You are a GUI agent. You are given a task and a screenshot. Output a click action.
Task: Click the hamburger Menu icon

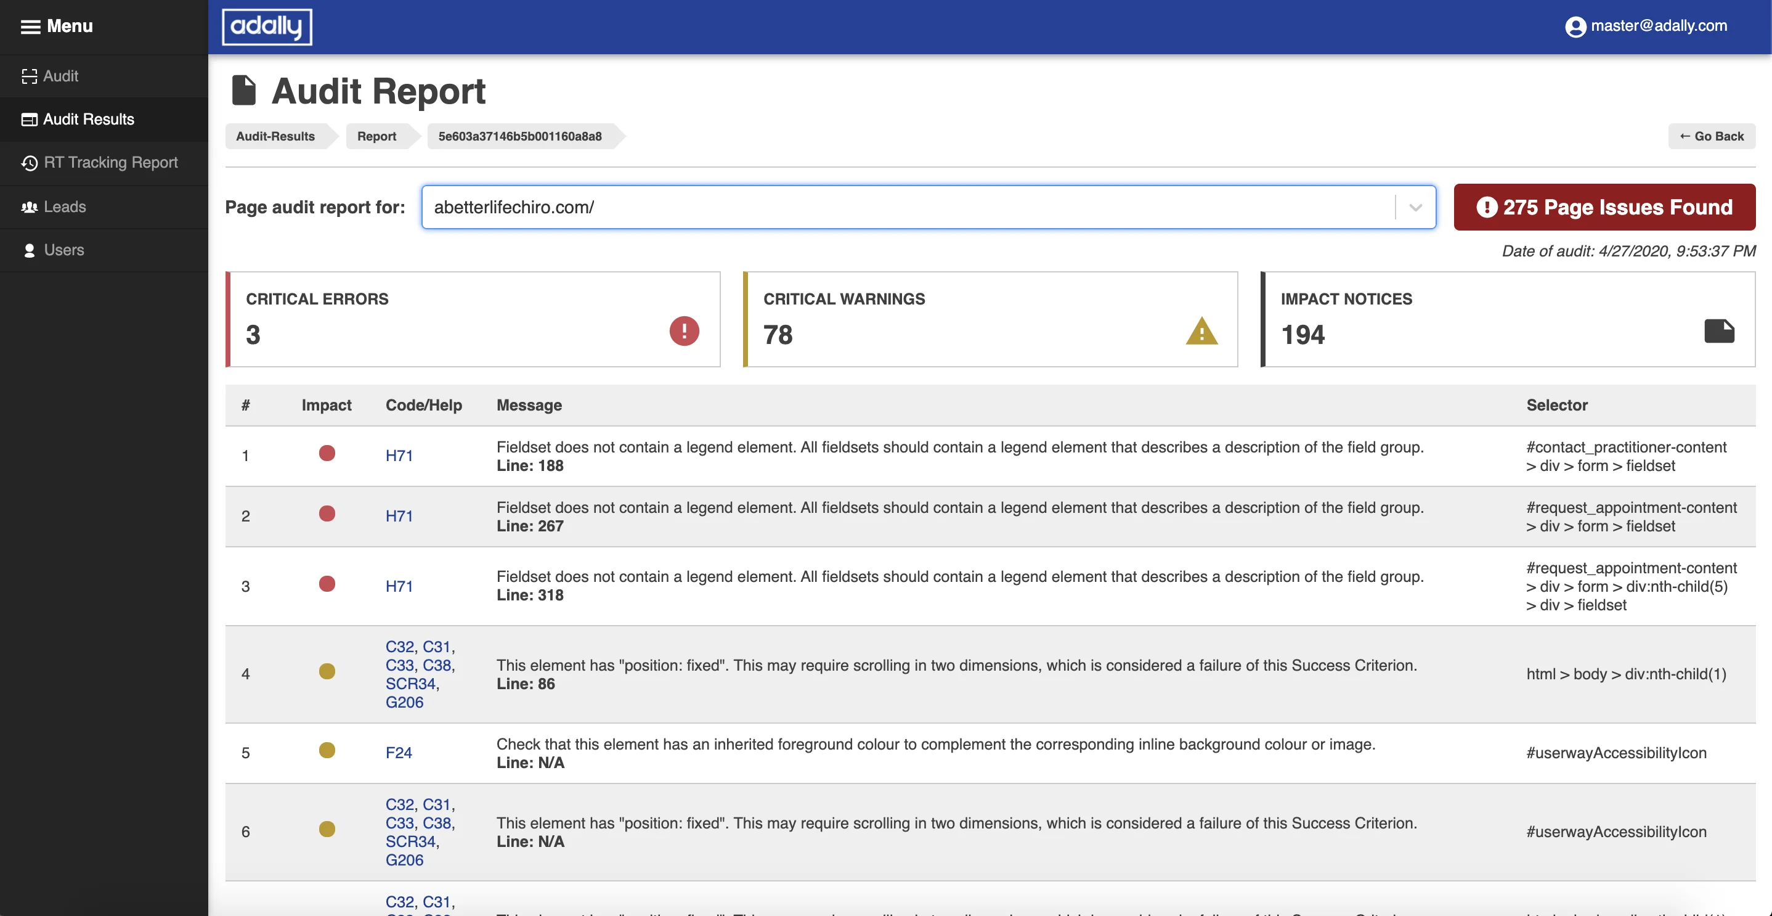coord(30,27)
